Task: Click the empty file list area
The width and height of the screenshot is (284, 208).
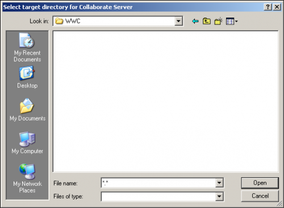Action: coord(165,102)
